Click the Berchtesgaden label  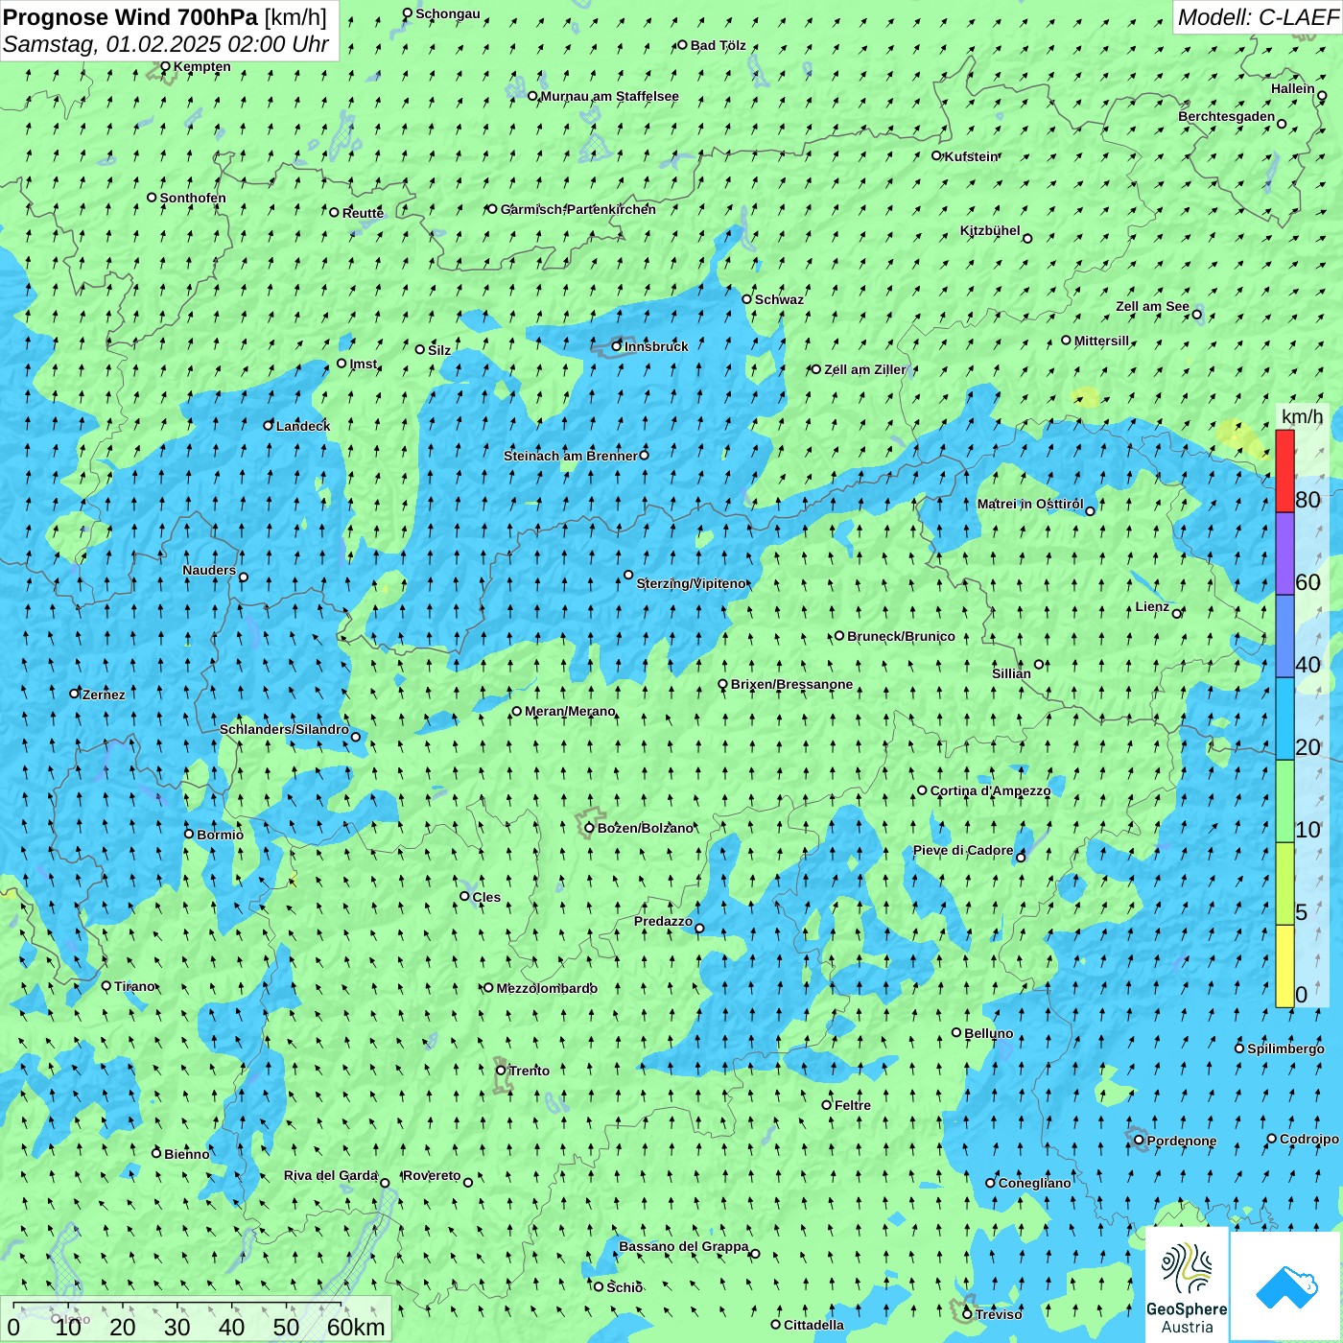coord(1227,116)
